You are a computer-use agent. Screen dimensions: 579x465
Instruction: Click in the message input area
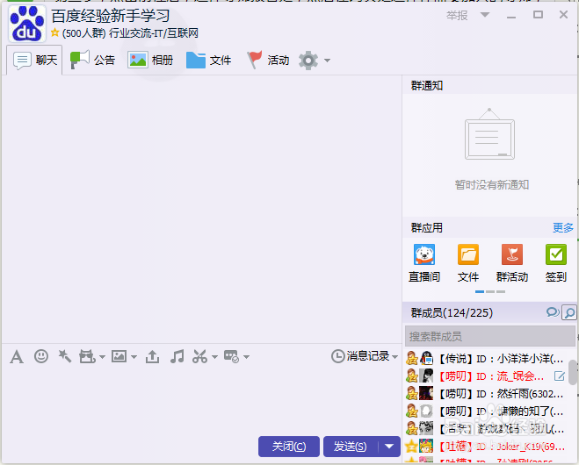201,398
